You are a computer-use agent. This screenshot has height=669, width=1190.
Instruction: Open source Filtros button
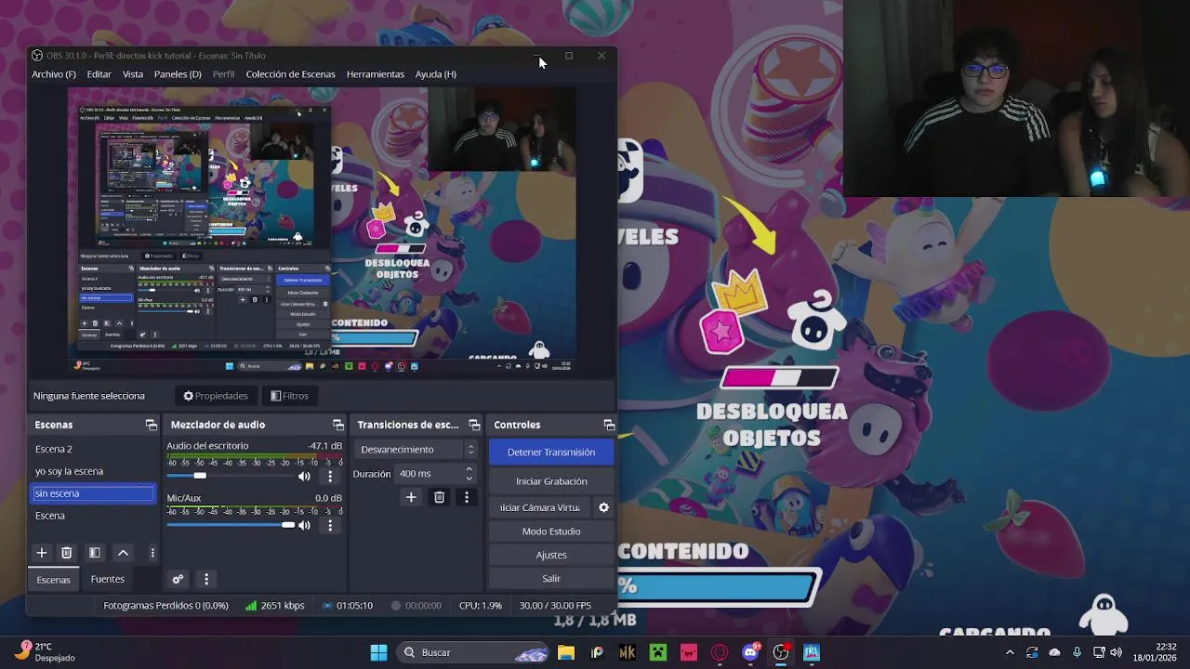(x=289, y=396)
